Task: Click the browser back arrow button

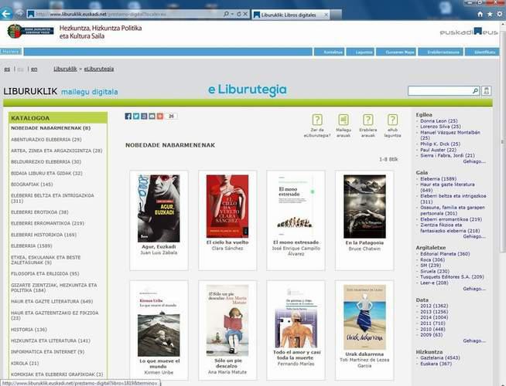Action: 9,12
